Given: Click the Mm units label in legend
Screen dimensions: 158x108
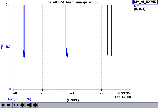Looking at the screenshot, I should tap(136, 6).
